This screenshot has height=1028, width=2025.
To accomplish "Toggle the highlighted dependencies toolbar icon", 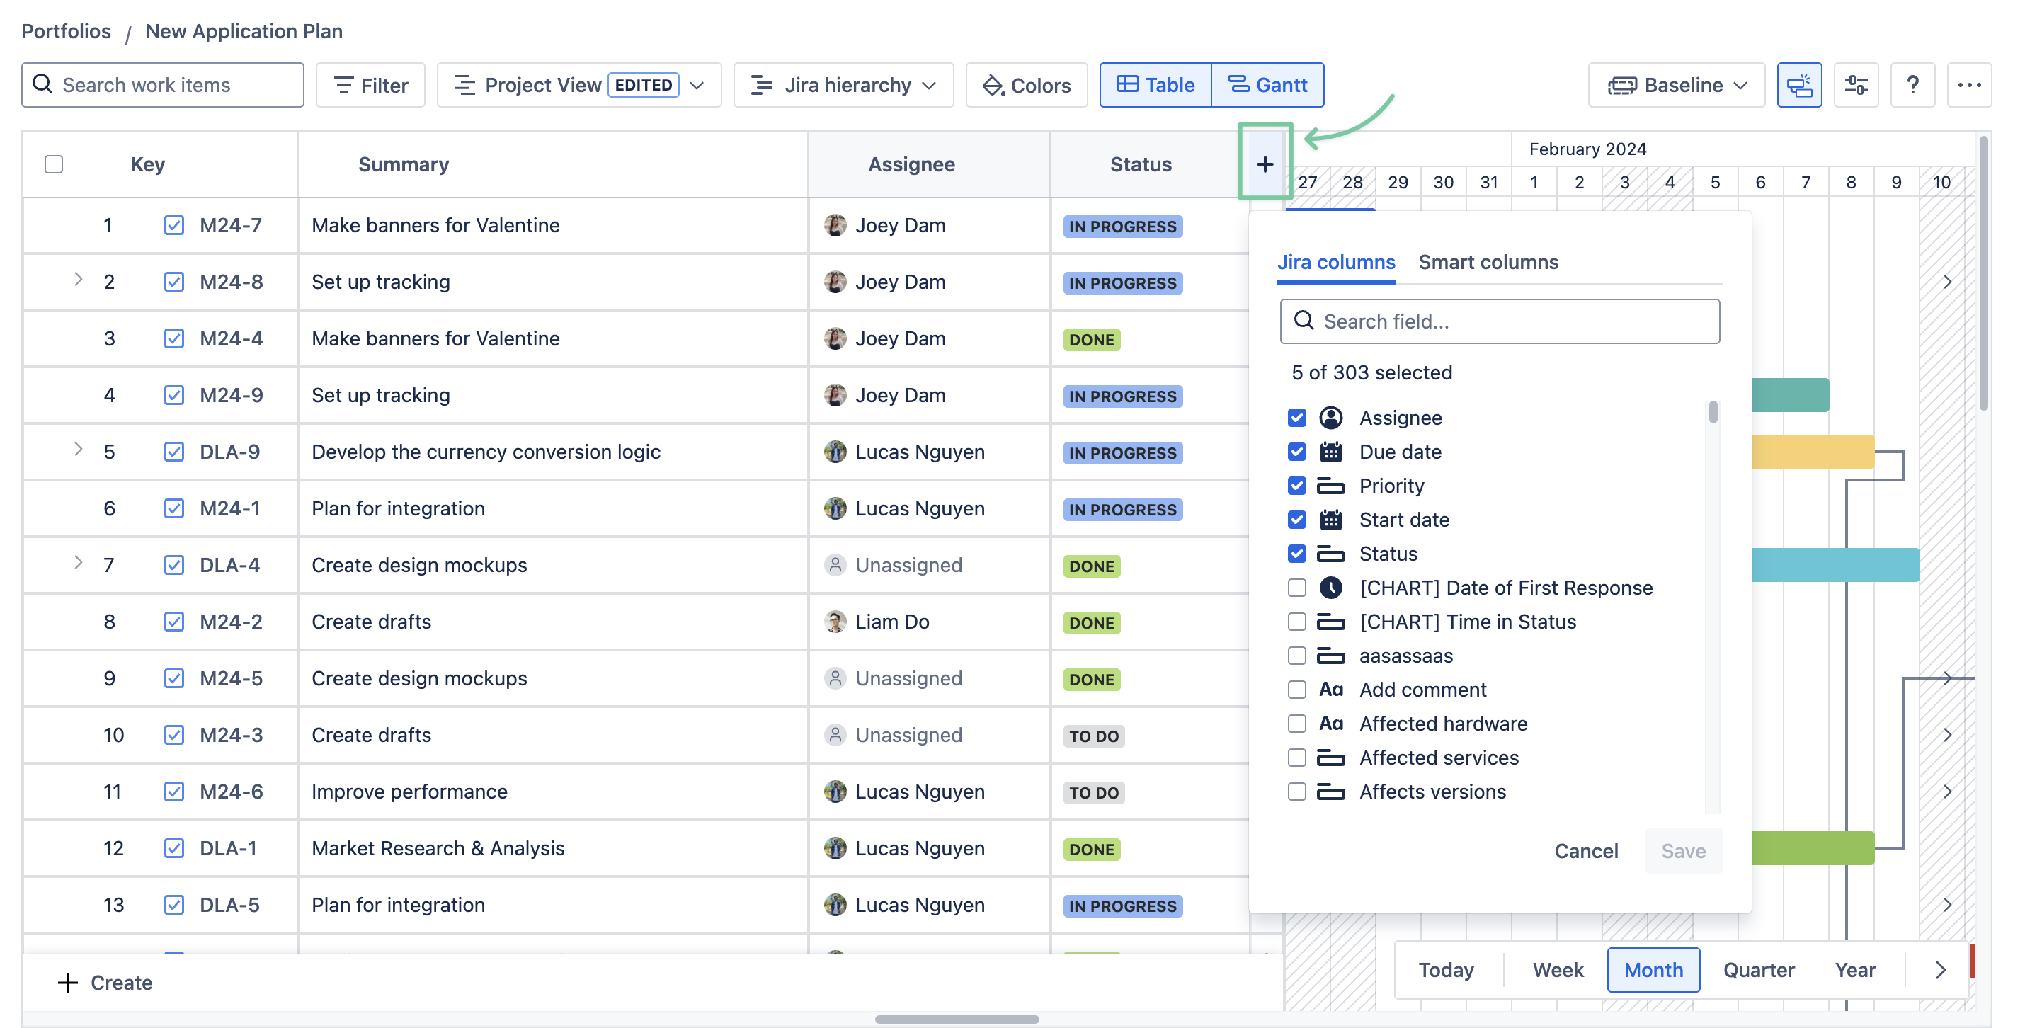I will [x=1798, y=85].
